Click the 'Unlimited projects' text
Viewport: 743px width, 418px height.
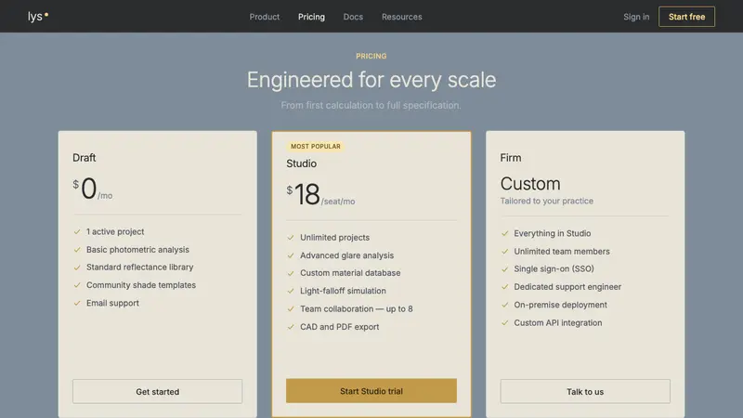(334, 238)
